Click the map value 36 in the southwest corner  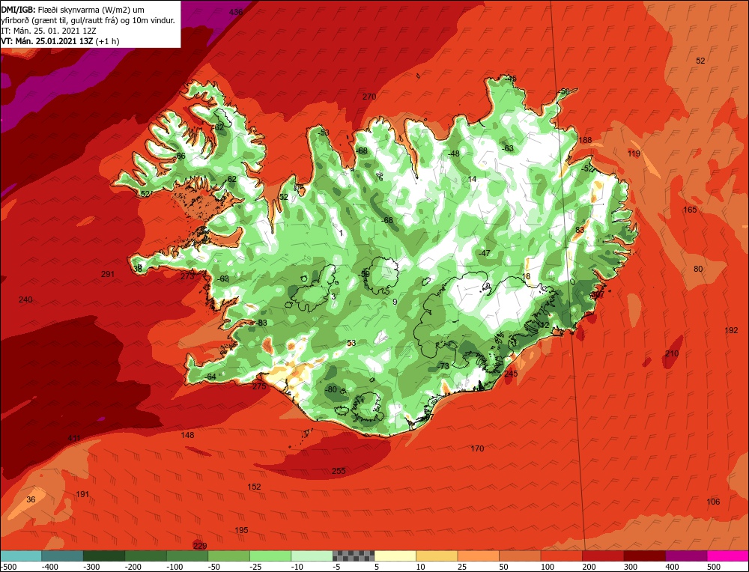tap(31, 499)
